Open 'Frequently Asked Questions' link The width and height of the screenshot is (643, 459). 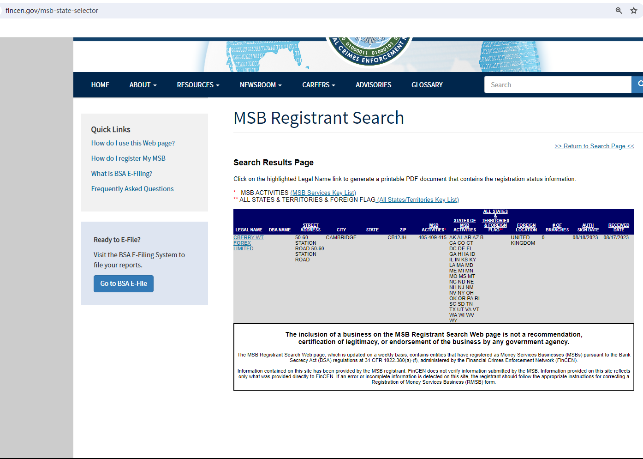132,189
